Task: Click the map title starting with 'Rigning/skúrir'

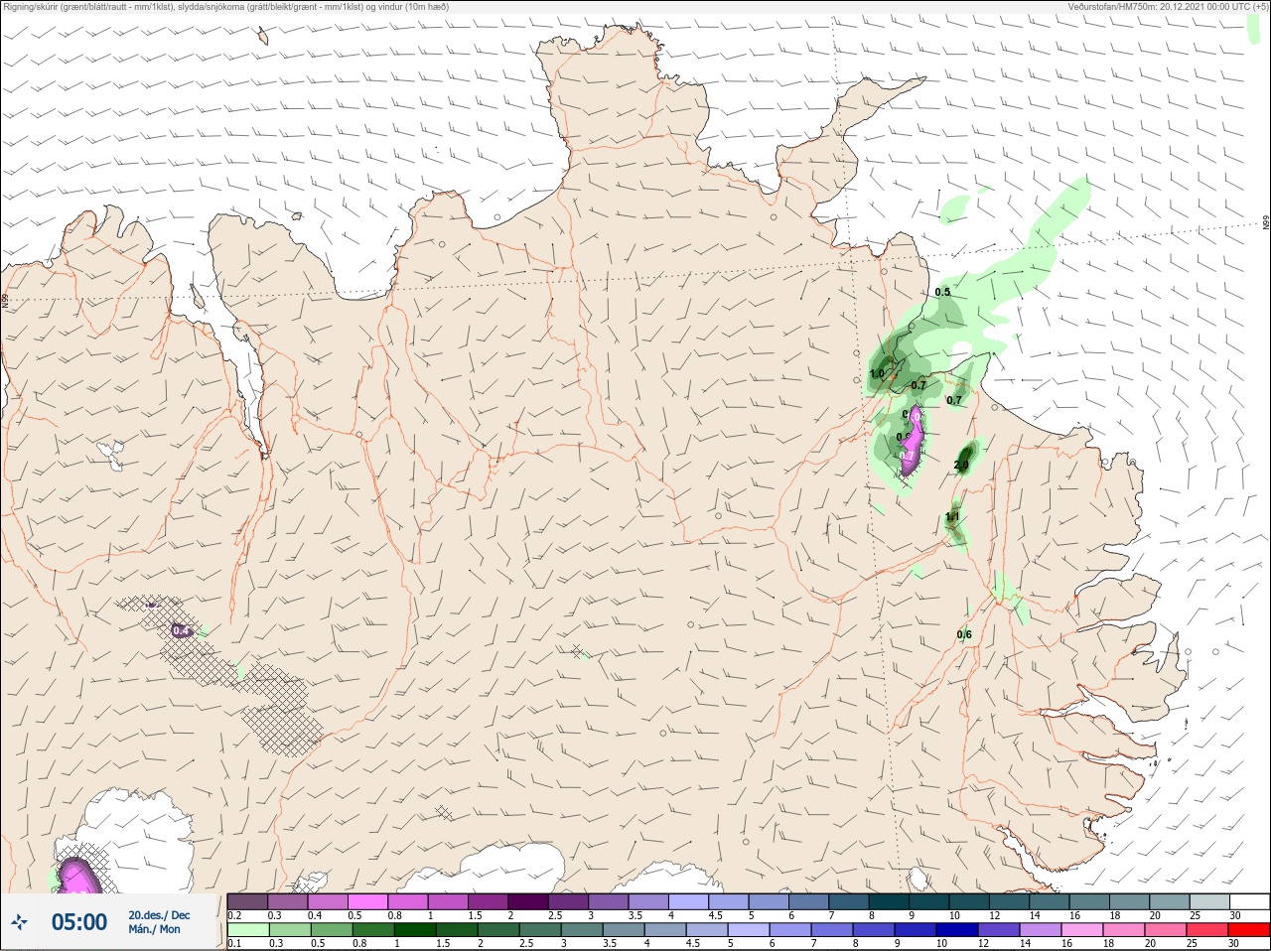Action: click(226, 7)
